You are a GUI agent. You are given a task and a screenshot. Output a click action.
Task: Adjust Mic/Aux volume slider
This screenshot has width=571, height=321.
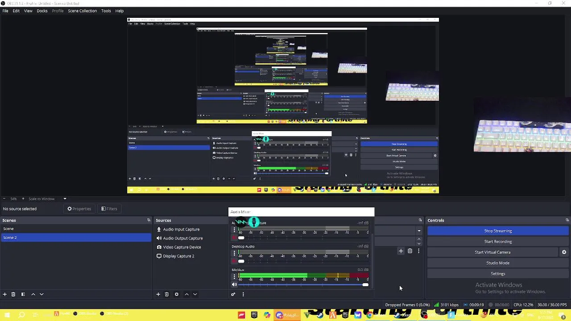[x=303, y=285]
